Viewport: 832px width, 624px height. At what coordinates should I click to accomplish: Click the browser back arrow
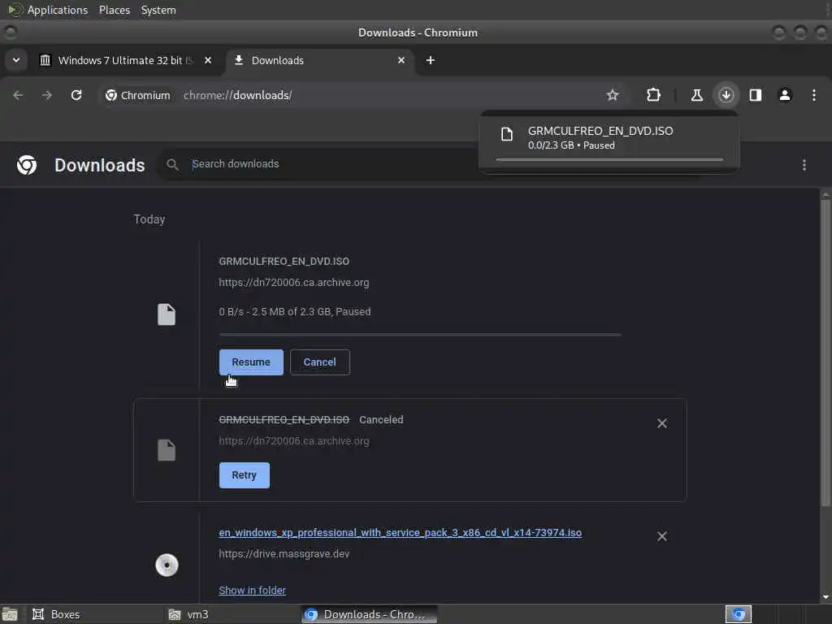pos(18,95)
